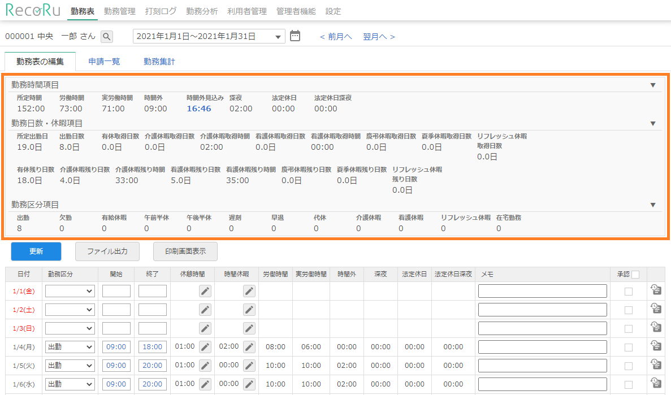Open history icon for 1/6(水) row

656,383
